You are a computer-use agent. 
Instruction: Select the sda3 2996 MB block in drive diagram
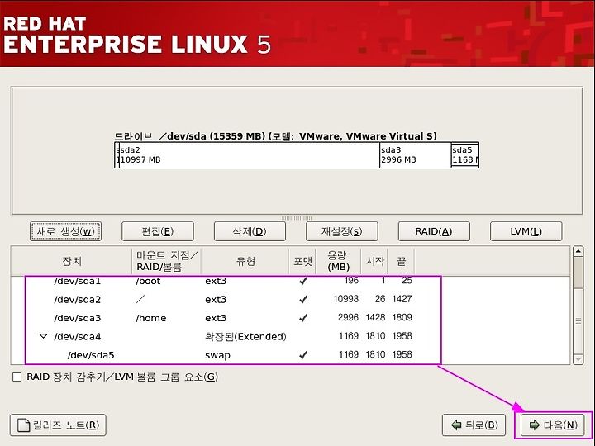pyautogui.click(x=415, y=155)
